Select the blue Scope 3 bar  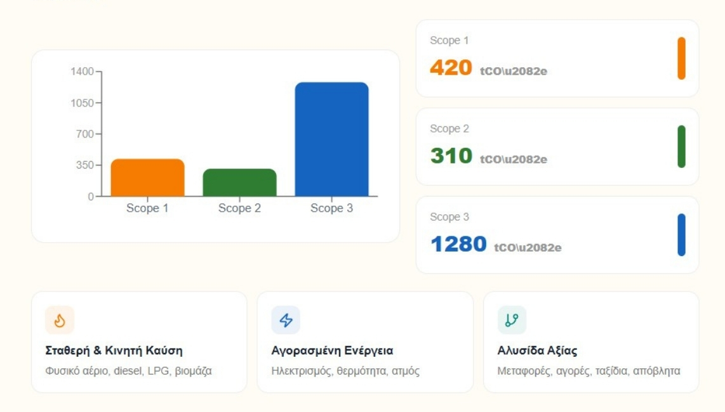coord(331,139)
